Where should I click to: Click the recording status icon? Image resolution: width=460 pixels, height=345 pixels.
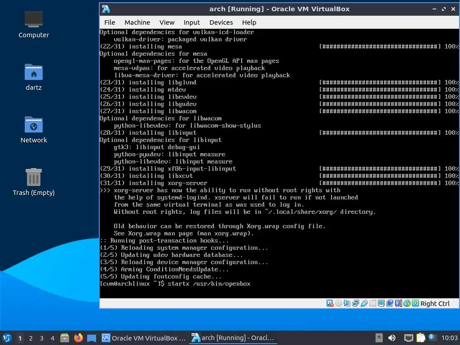(389, 303)
